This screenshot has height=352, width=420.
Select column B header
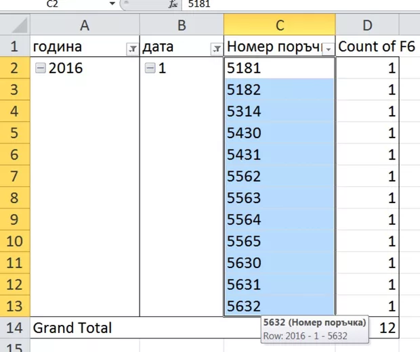182,24
